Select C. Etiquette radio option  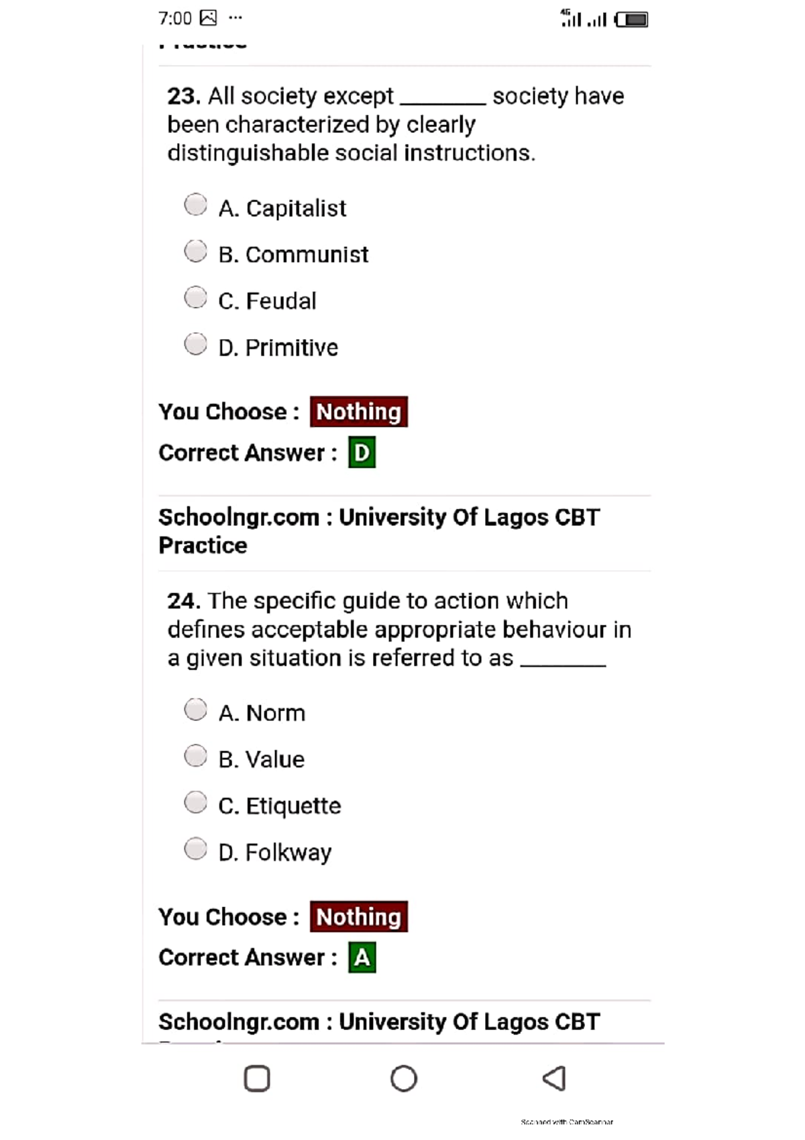(x=195, y=802)
